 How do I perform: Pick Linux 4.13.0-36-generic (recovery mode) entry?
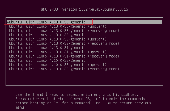click(x=64, y=31)
